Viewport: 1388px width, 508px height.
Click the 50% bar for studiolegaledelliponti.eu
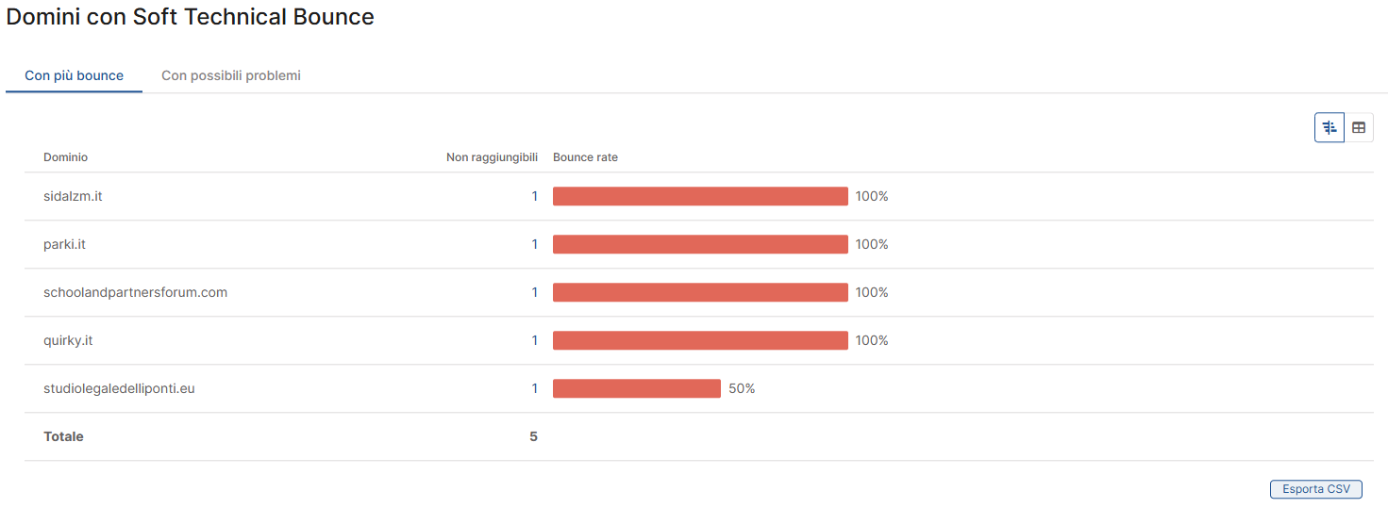click(x=637, y=388)
